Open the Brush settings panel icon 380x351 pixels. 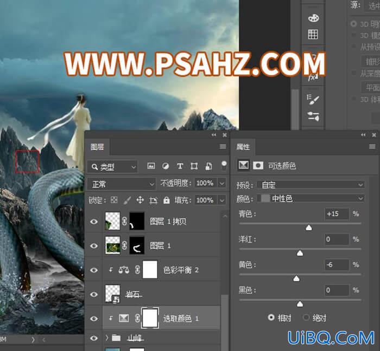tap(313, 99)
